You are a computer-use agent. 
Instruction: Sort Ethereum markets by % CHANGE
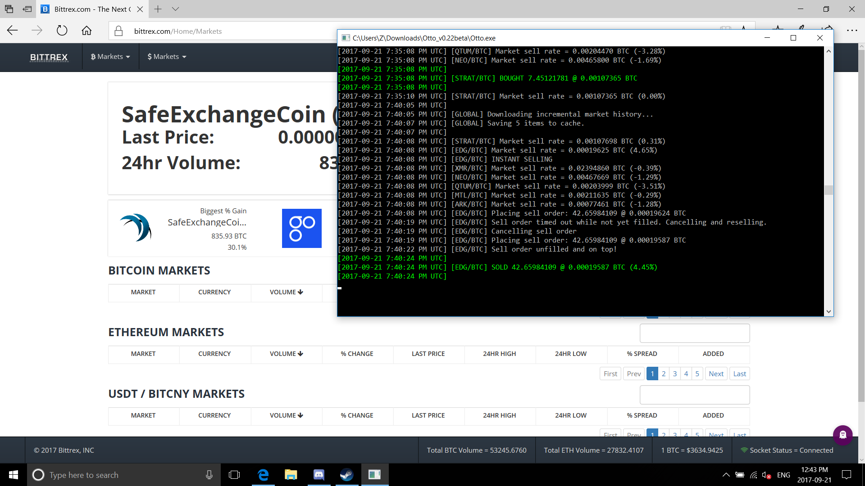point(357,354)
